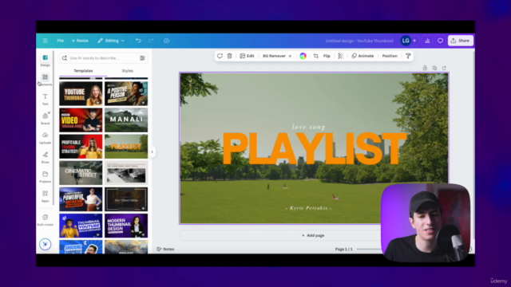Select the Playlist park template thumbnail

coord(126,147)
